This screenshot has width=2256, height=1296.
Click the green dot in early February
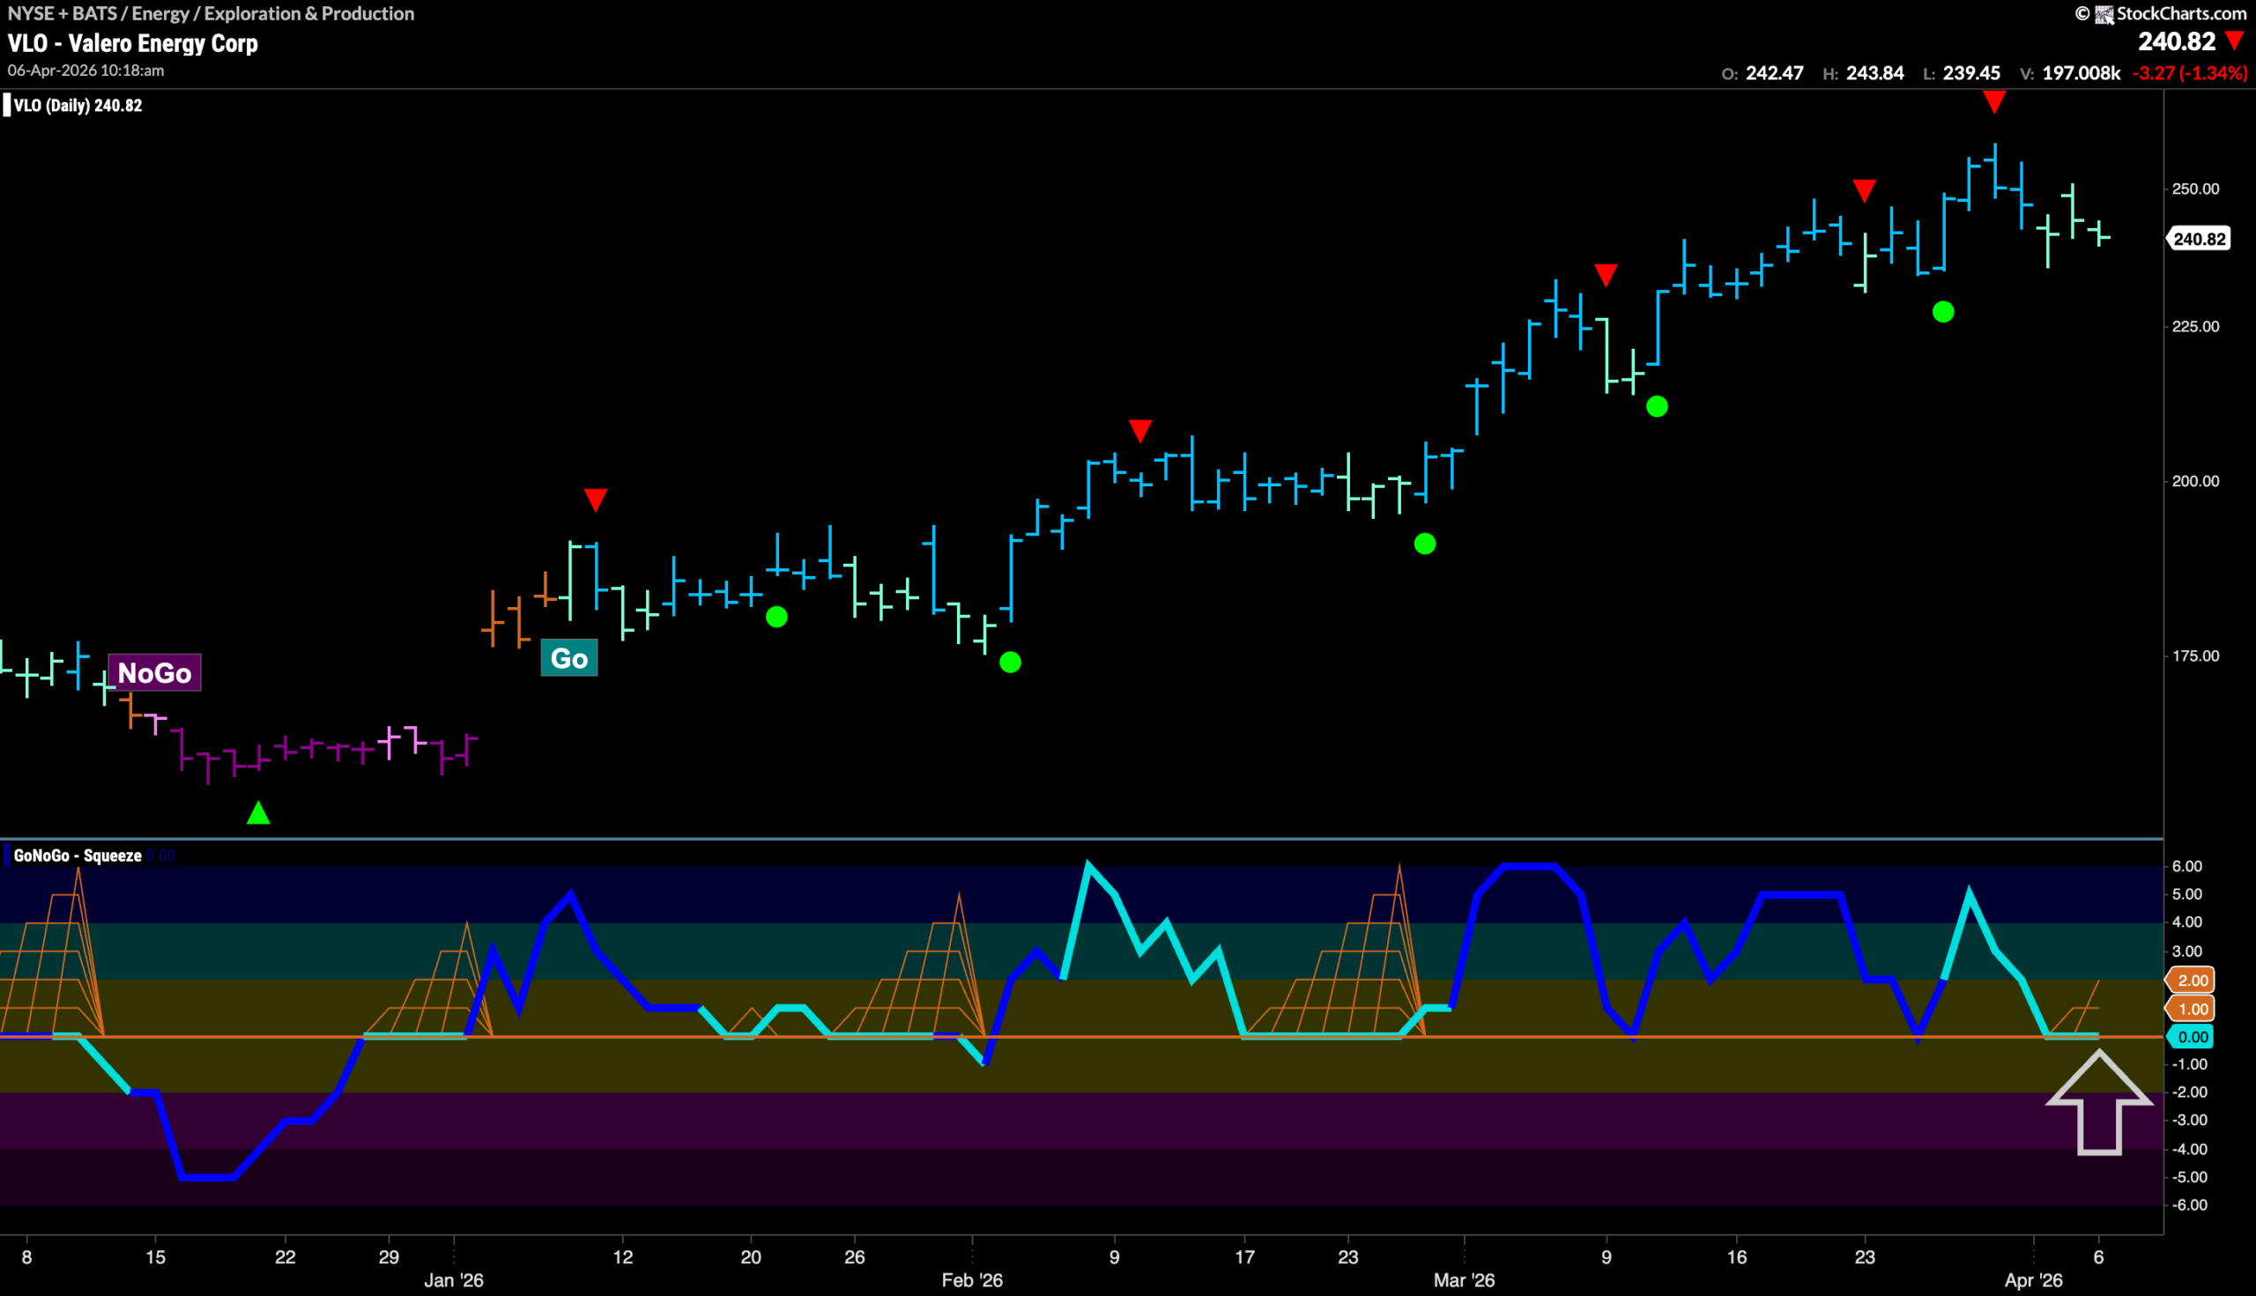click(x=1011, y=663)
